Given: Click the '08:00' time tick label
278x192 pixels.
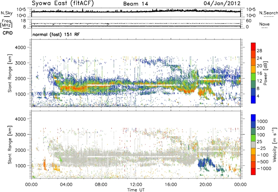Looking at the screenshot, I should (x=101, y=185).
